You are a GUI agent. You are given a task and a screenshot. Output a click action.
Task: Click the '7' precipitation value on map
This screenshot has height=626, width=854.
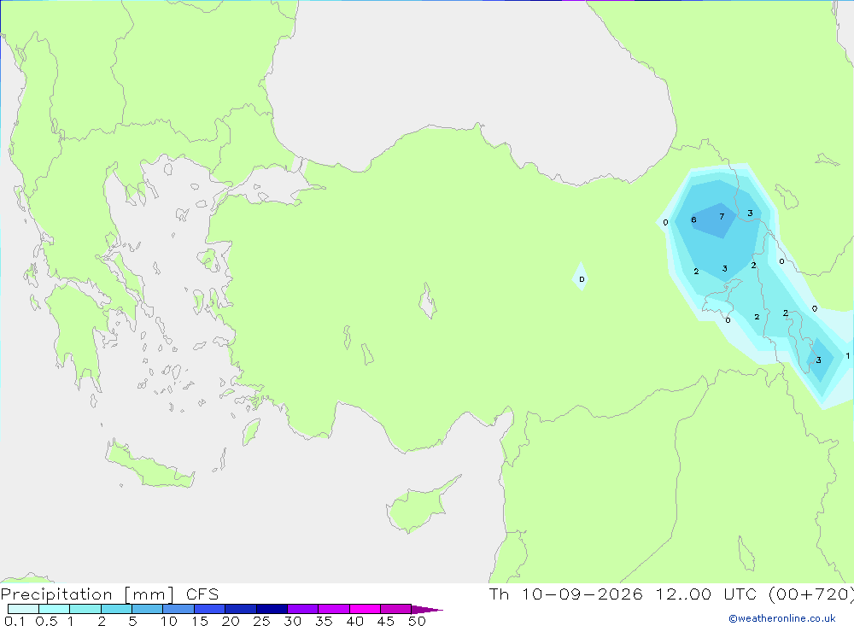(722, 217)
